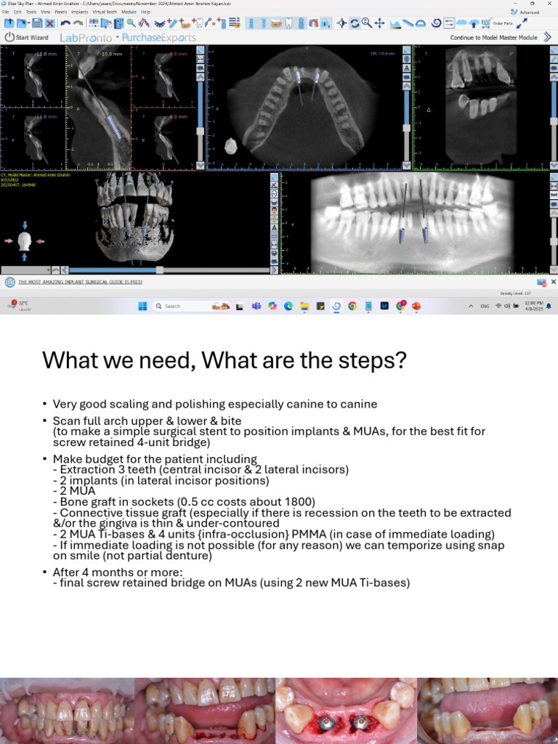This screenshot has width=558, height=744.
Task: Select the Pan move arrows tool
Action: tap(379, 23)
